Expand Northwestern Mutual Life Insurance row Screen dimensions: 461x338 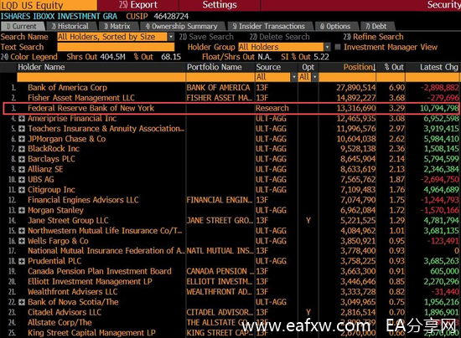(22, 231)
